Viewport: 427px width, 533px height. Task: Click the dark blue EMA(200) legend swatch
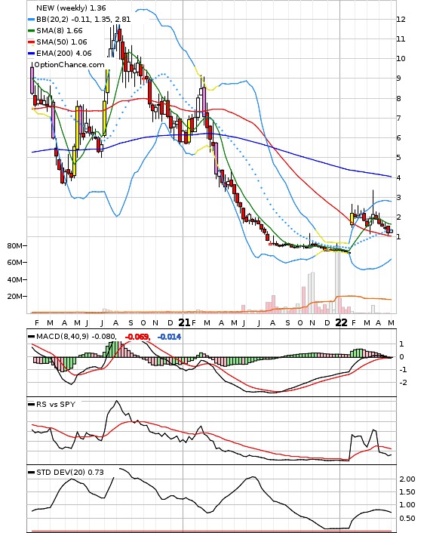[31, 54]
